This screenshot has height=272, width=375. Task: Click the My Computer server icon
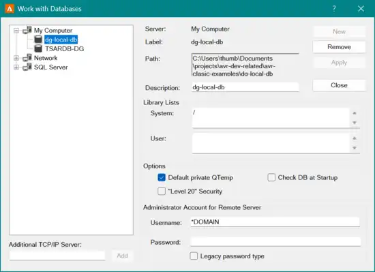[x=27, y=30]
